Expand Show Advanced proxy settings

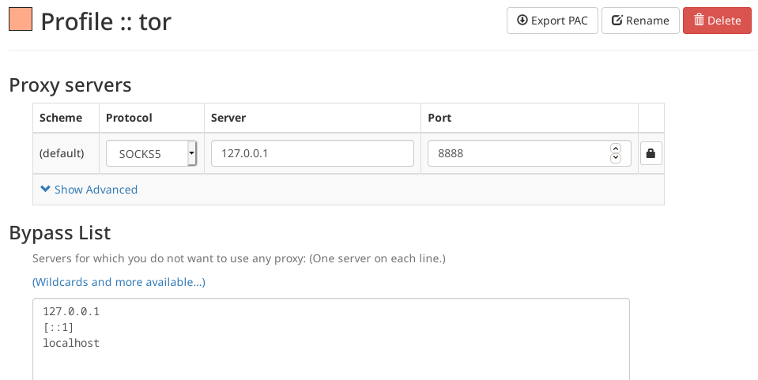(89, 190)
